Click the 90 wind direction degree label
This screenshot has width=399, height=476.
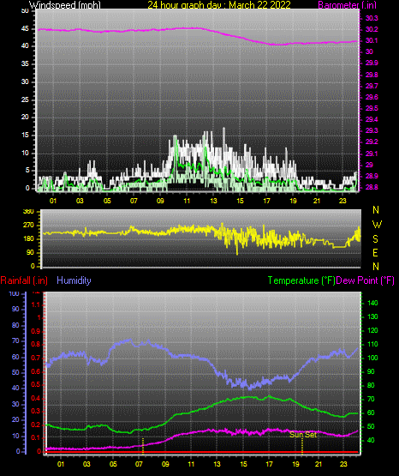point(30,253)
